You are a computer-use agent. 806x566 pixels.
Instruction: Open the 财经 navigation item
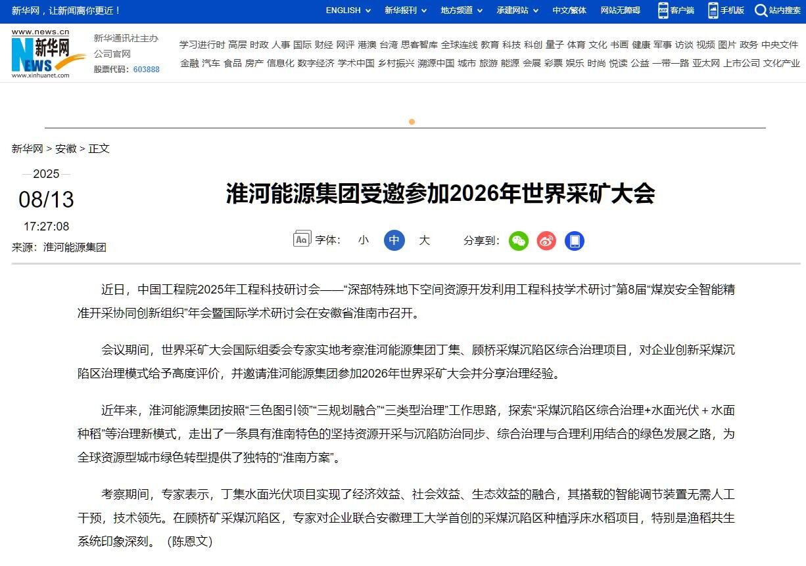(x=323, y=45)
